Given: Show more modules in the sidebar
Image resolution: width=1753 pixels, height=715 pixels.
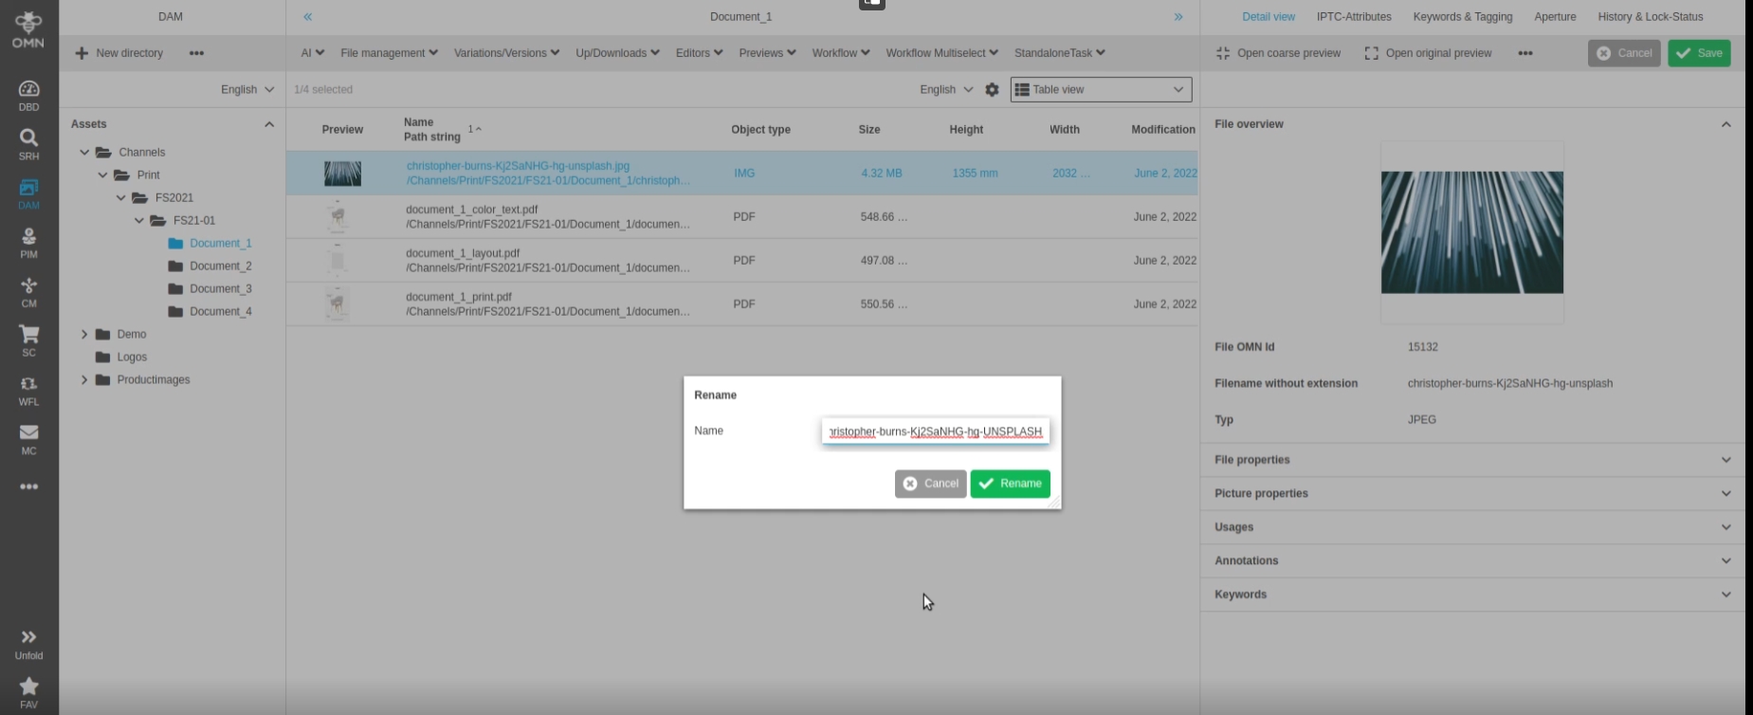Looking at the screenshot, I should pos(28,486).
